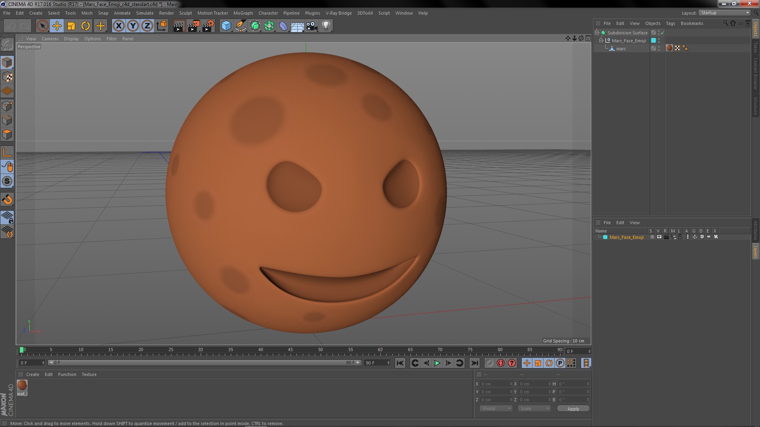Add a Camera object
760x427 pixels.
click(312, 26)
